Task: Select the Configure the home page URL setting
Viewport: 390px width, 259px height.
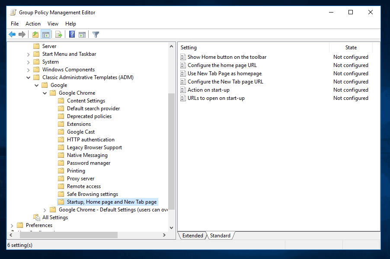Action: 222,65
